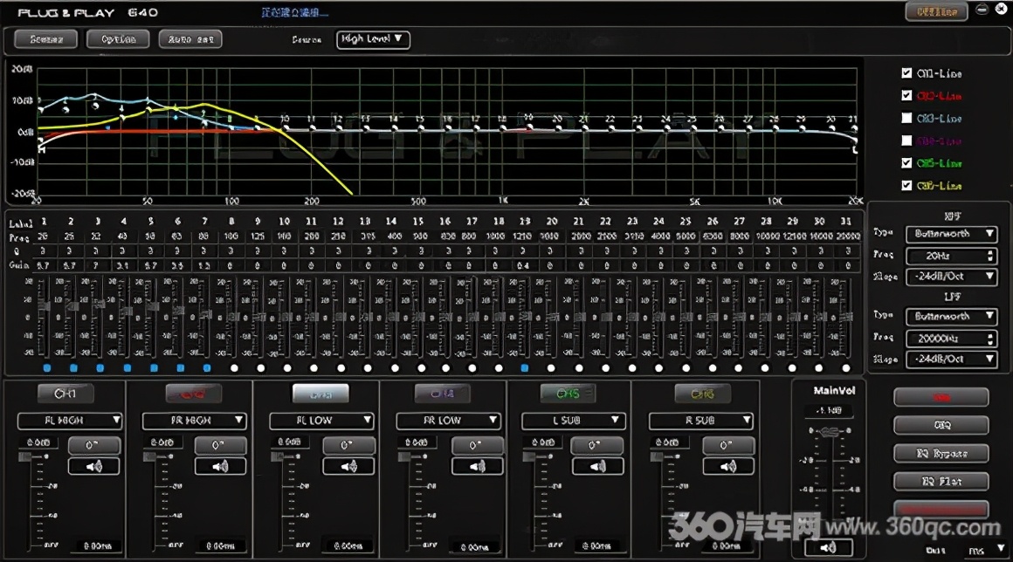This screenshot has height=562, width=1013.
Task: Click the white dot under EQ band 8
Action: [234, 367]
